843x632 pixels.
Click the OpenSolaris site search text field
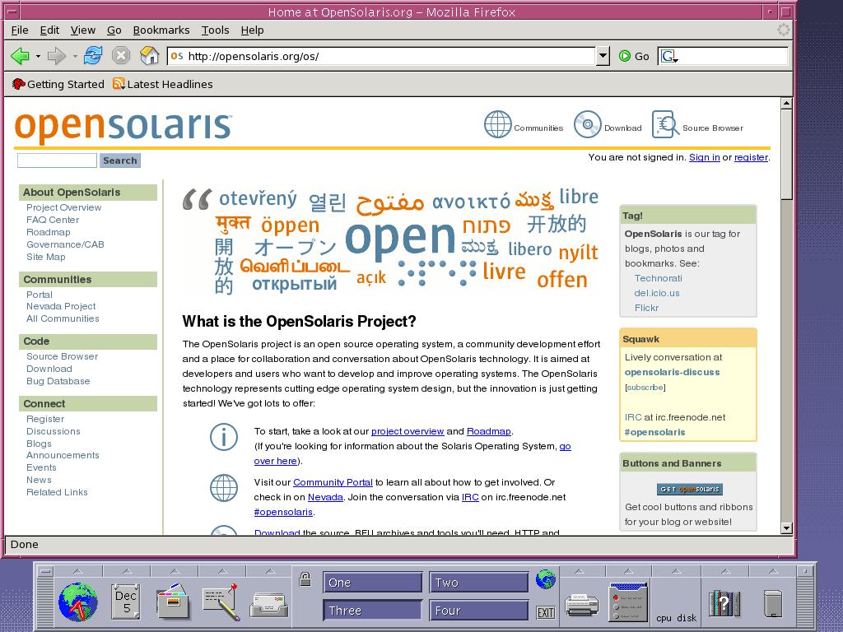tap(57, 160)
